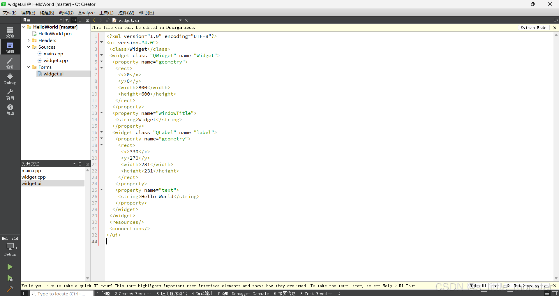This screenshot has width=559, height=296.
Task: Open the 文件(F) menu
Action: pos(10,13)
